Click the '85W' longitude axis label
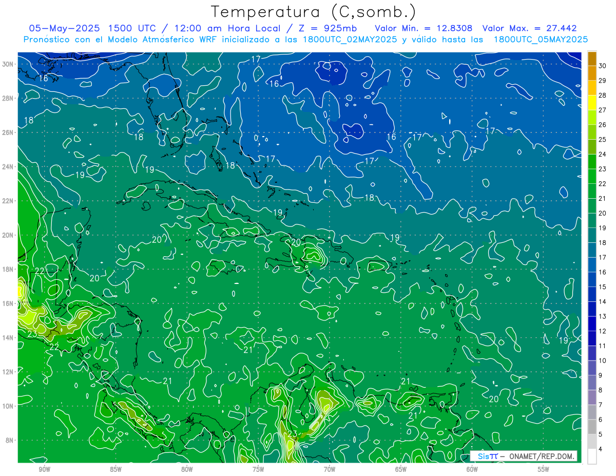The width and height of the screenshot is (616, 476). pos(115,469)
